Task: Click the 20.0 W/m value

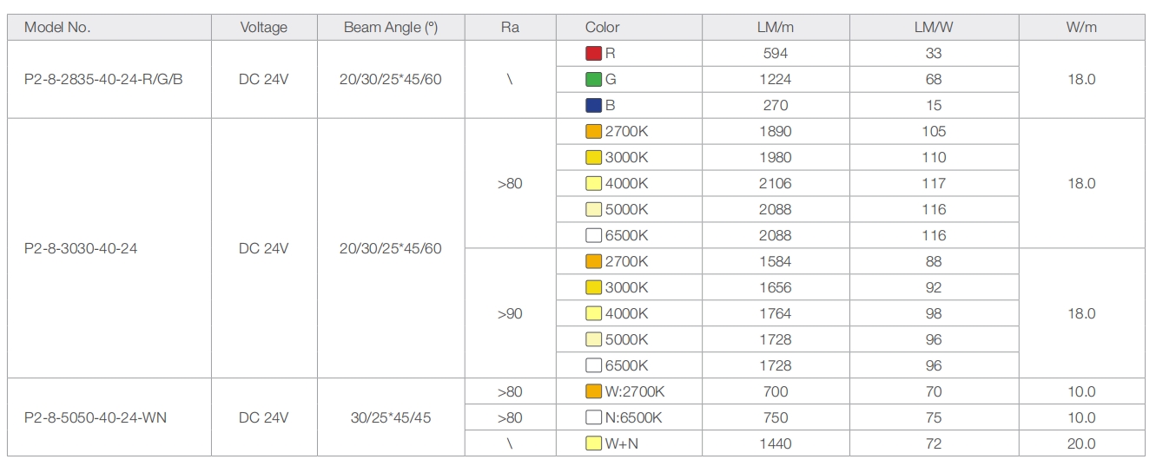Action: 1081,444
